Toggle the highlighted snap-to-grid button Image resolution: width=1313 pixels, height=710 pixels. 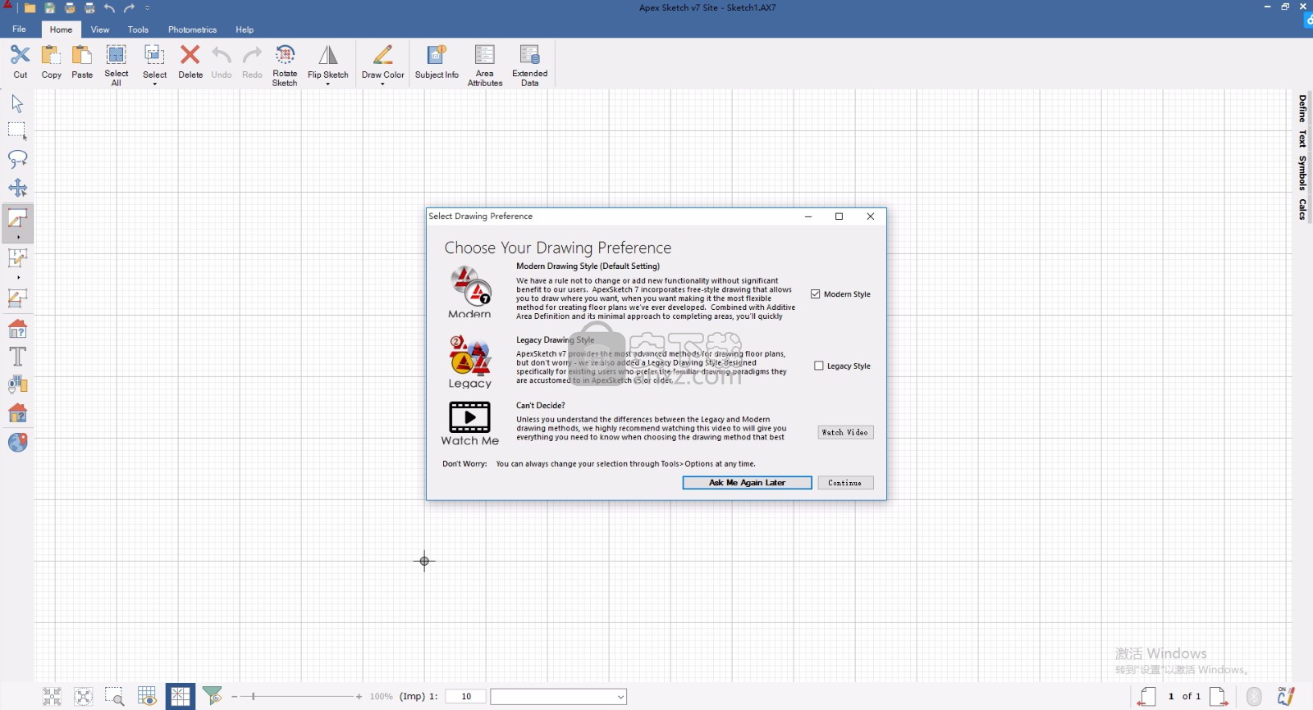(180, 697)
